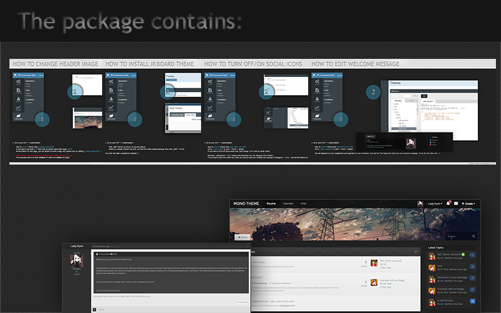Click Lady Pyon's avatar in the post window
Viewport: 501px width, 313px height.
coord(76,260)
